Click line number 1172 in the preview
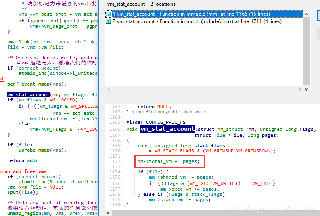The image size is (320, 216). pyautogui.click(x=116, y=161)
